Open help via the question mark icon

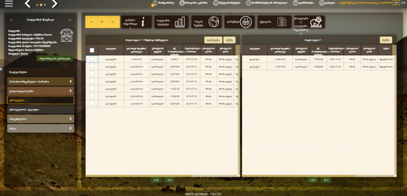pos(296,3)
